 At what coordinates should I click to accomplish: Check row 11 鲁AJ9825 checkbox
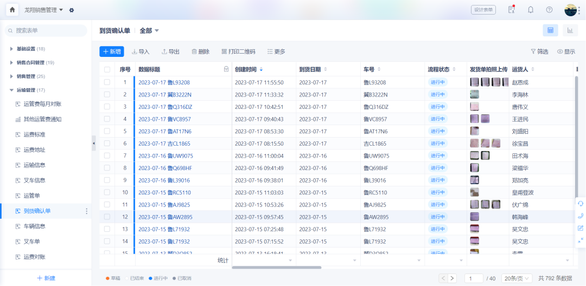(107, 204)
